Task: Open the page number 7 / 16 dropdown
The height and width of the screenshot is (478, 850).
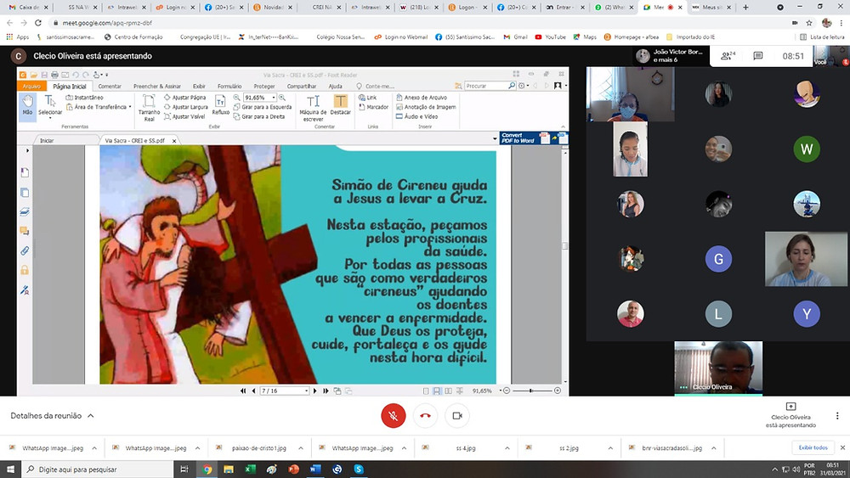Action: point(306,391)
